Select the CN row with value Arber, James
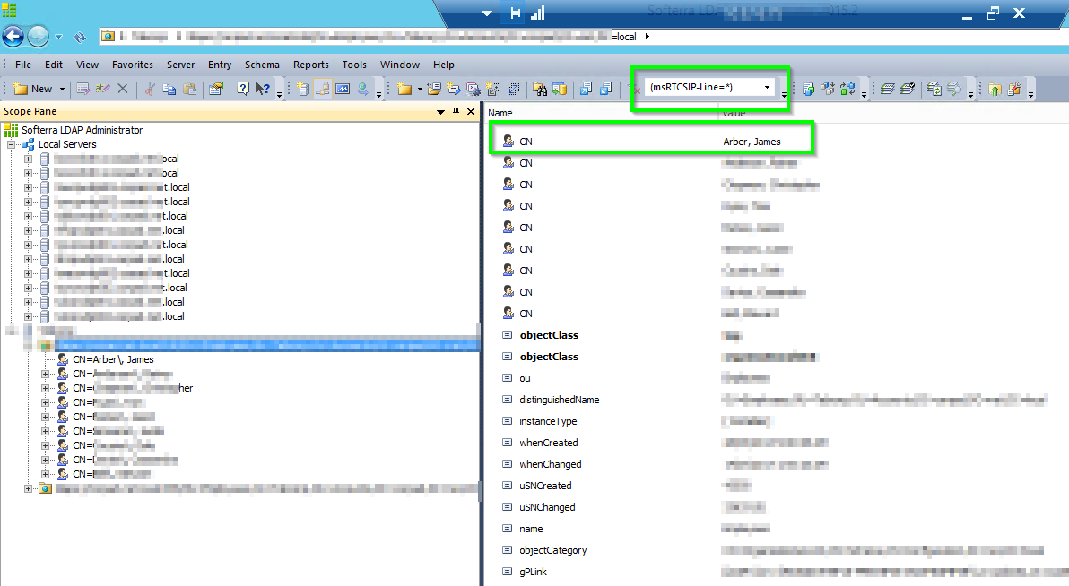Screen dimensions: 1069x586 click(x=651, y=142)
